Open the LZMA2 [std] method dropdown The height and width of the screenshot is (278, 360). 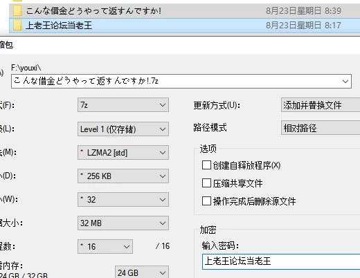[x=123, y=152]
